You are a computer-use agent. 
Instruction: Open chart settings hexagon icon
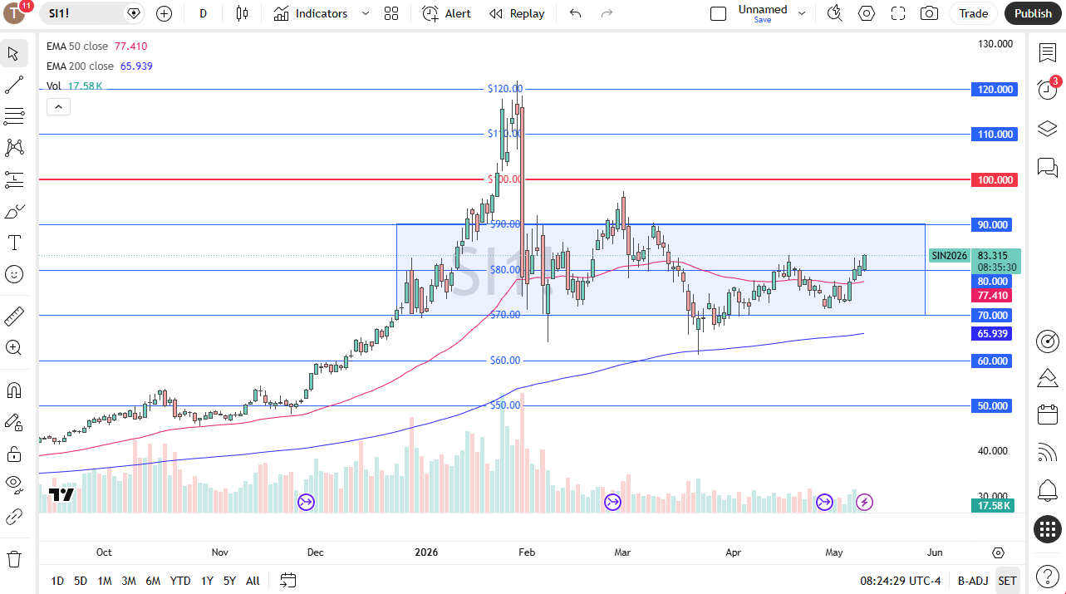point(867,13)
